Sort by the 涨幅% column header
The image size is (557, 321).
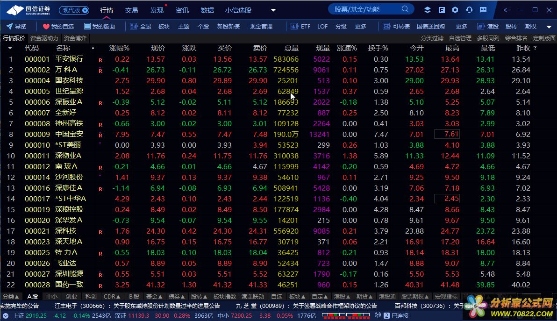tap(119, 48)
